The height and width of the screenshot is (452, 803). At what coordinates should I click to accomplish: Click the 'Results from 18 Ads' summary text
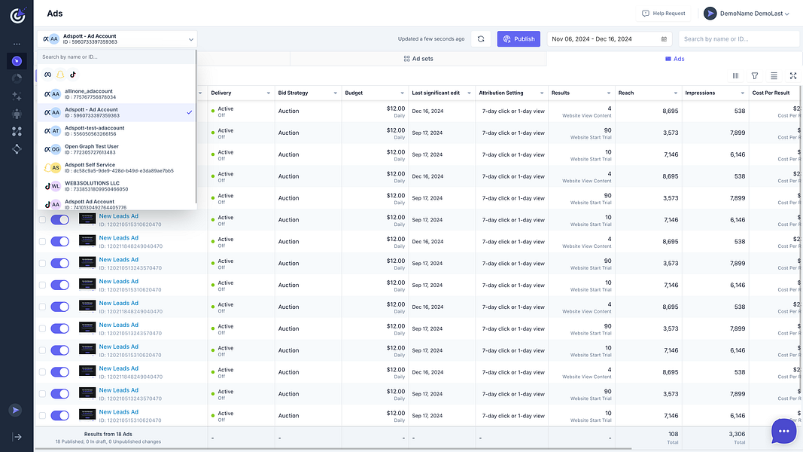[x=108, y=434]
